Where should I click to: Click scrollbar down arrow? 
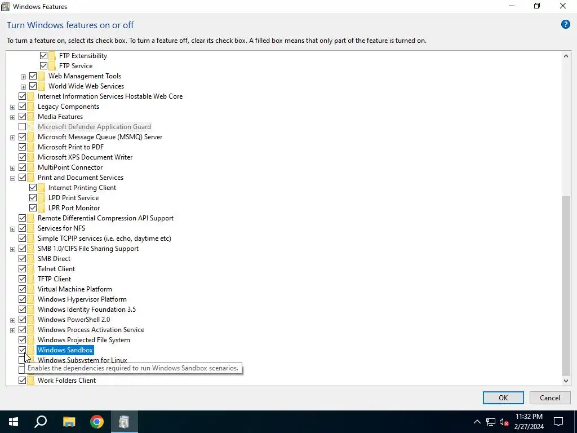tap(566, 381)
